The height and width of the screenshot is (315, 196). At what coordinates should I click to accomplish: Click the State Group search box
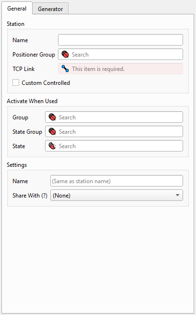pos(114,131)
